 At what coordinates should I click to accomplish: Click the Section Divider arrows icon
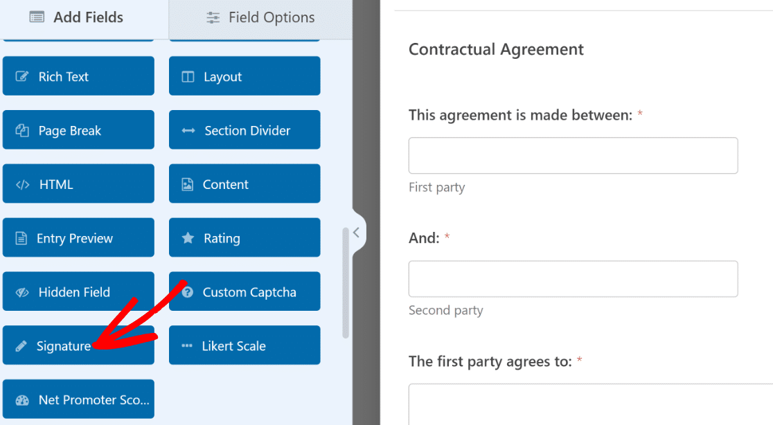click(188, 131)
